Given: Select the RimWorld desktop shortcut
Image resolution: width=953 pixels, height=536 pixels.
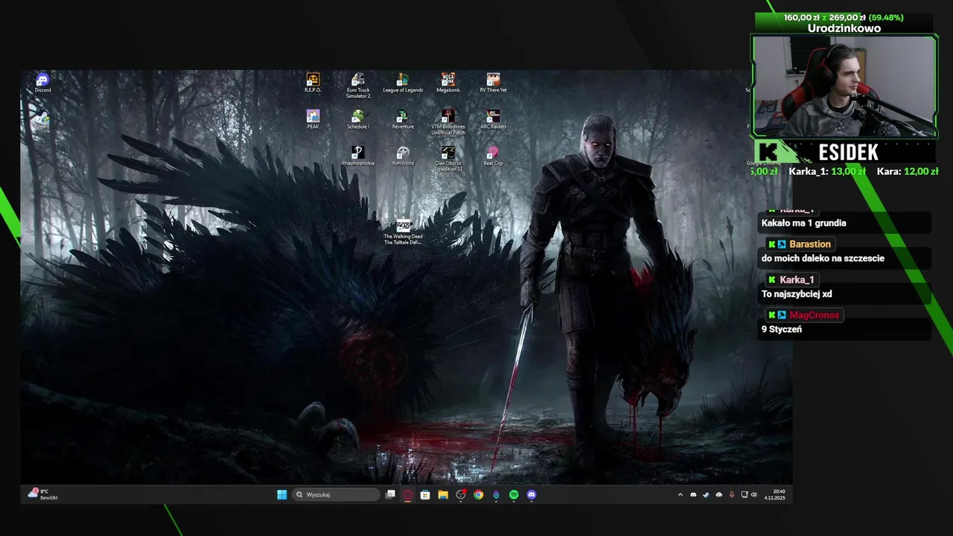Looking at the screenshot, I should click(x=403, y=156).
